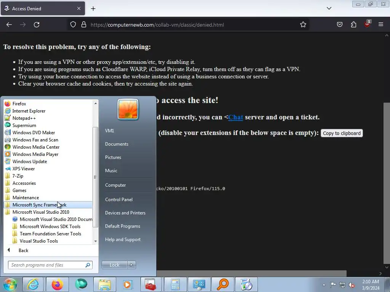Open Microsoft Visual Studio 2010 Documentation entry
This screenshot has height=292, width=390.
point(52,219)
